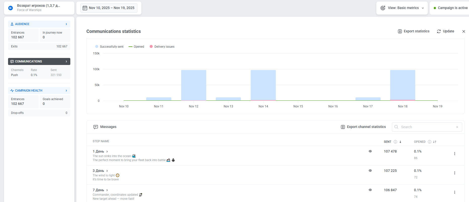Clear the search field with the x
The height and width of the screenshot is (202, 469).
click(x=457, y=127)
